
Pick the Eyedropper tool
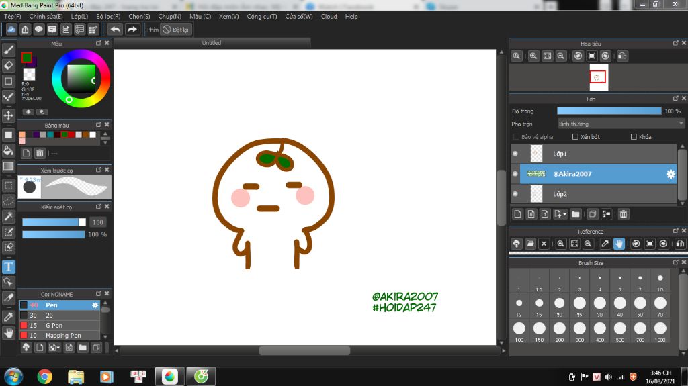9,316
